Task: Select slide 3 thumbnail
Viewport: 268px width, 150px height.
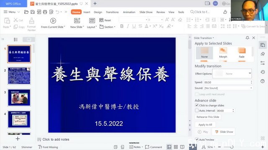Action: pyautogui.click(x=19, y=97)
